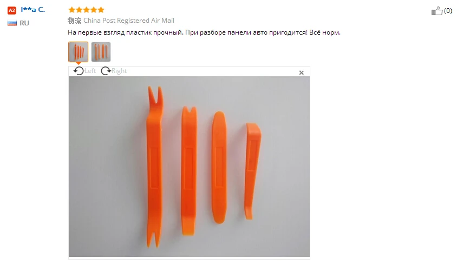Select the first review photo thumbnail

tap(78, 52)
